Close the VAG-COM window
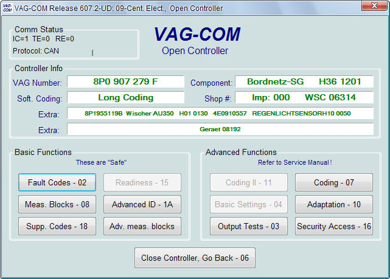Screen dimensions: 390x279 tap(374, 5)
